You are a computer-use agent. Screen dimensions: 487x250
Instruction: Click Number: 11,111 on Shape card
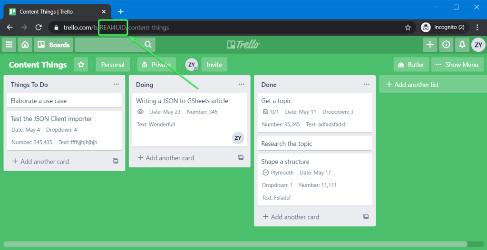(x=318, y=185)
